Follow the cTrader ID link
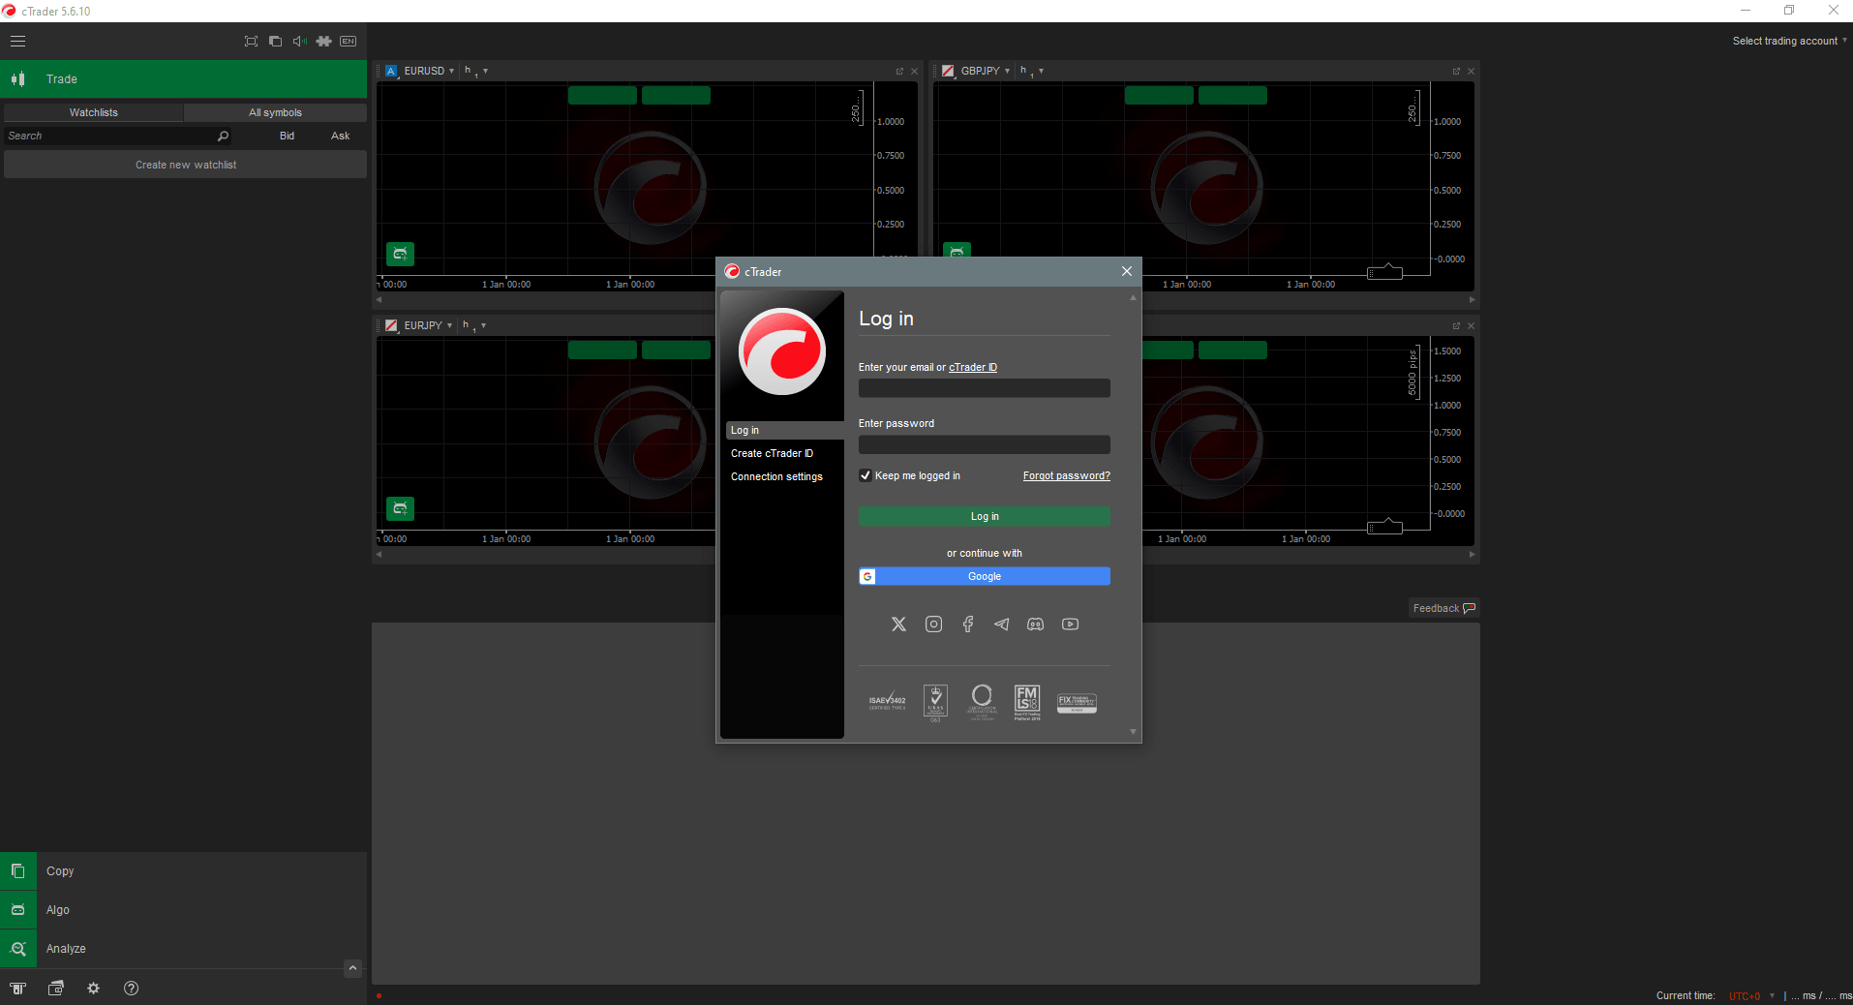 click(973, 367)
